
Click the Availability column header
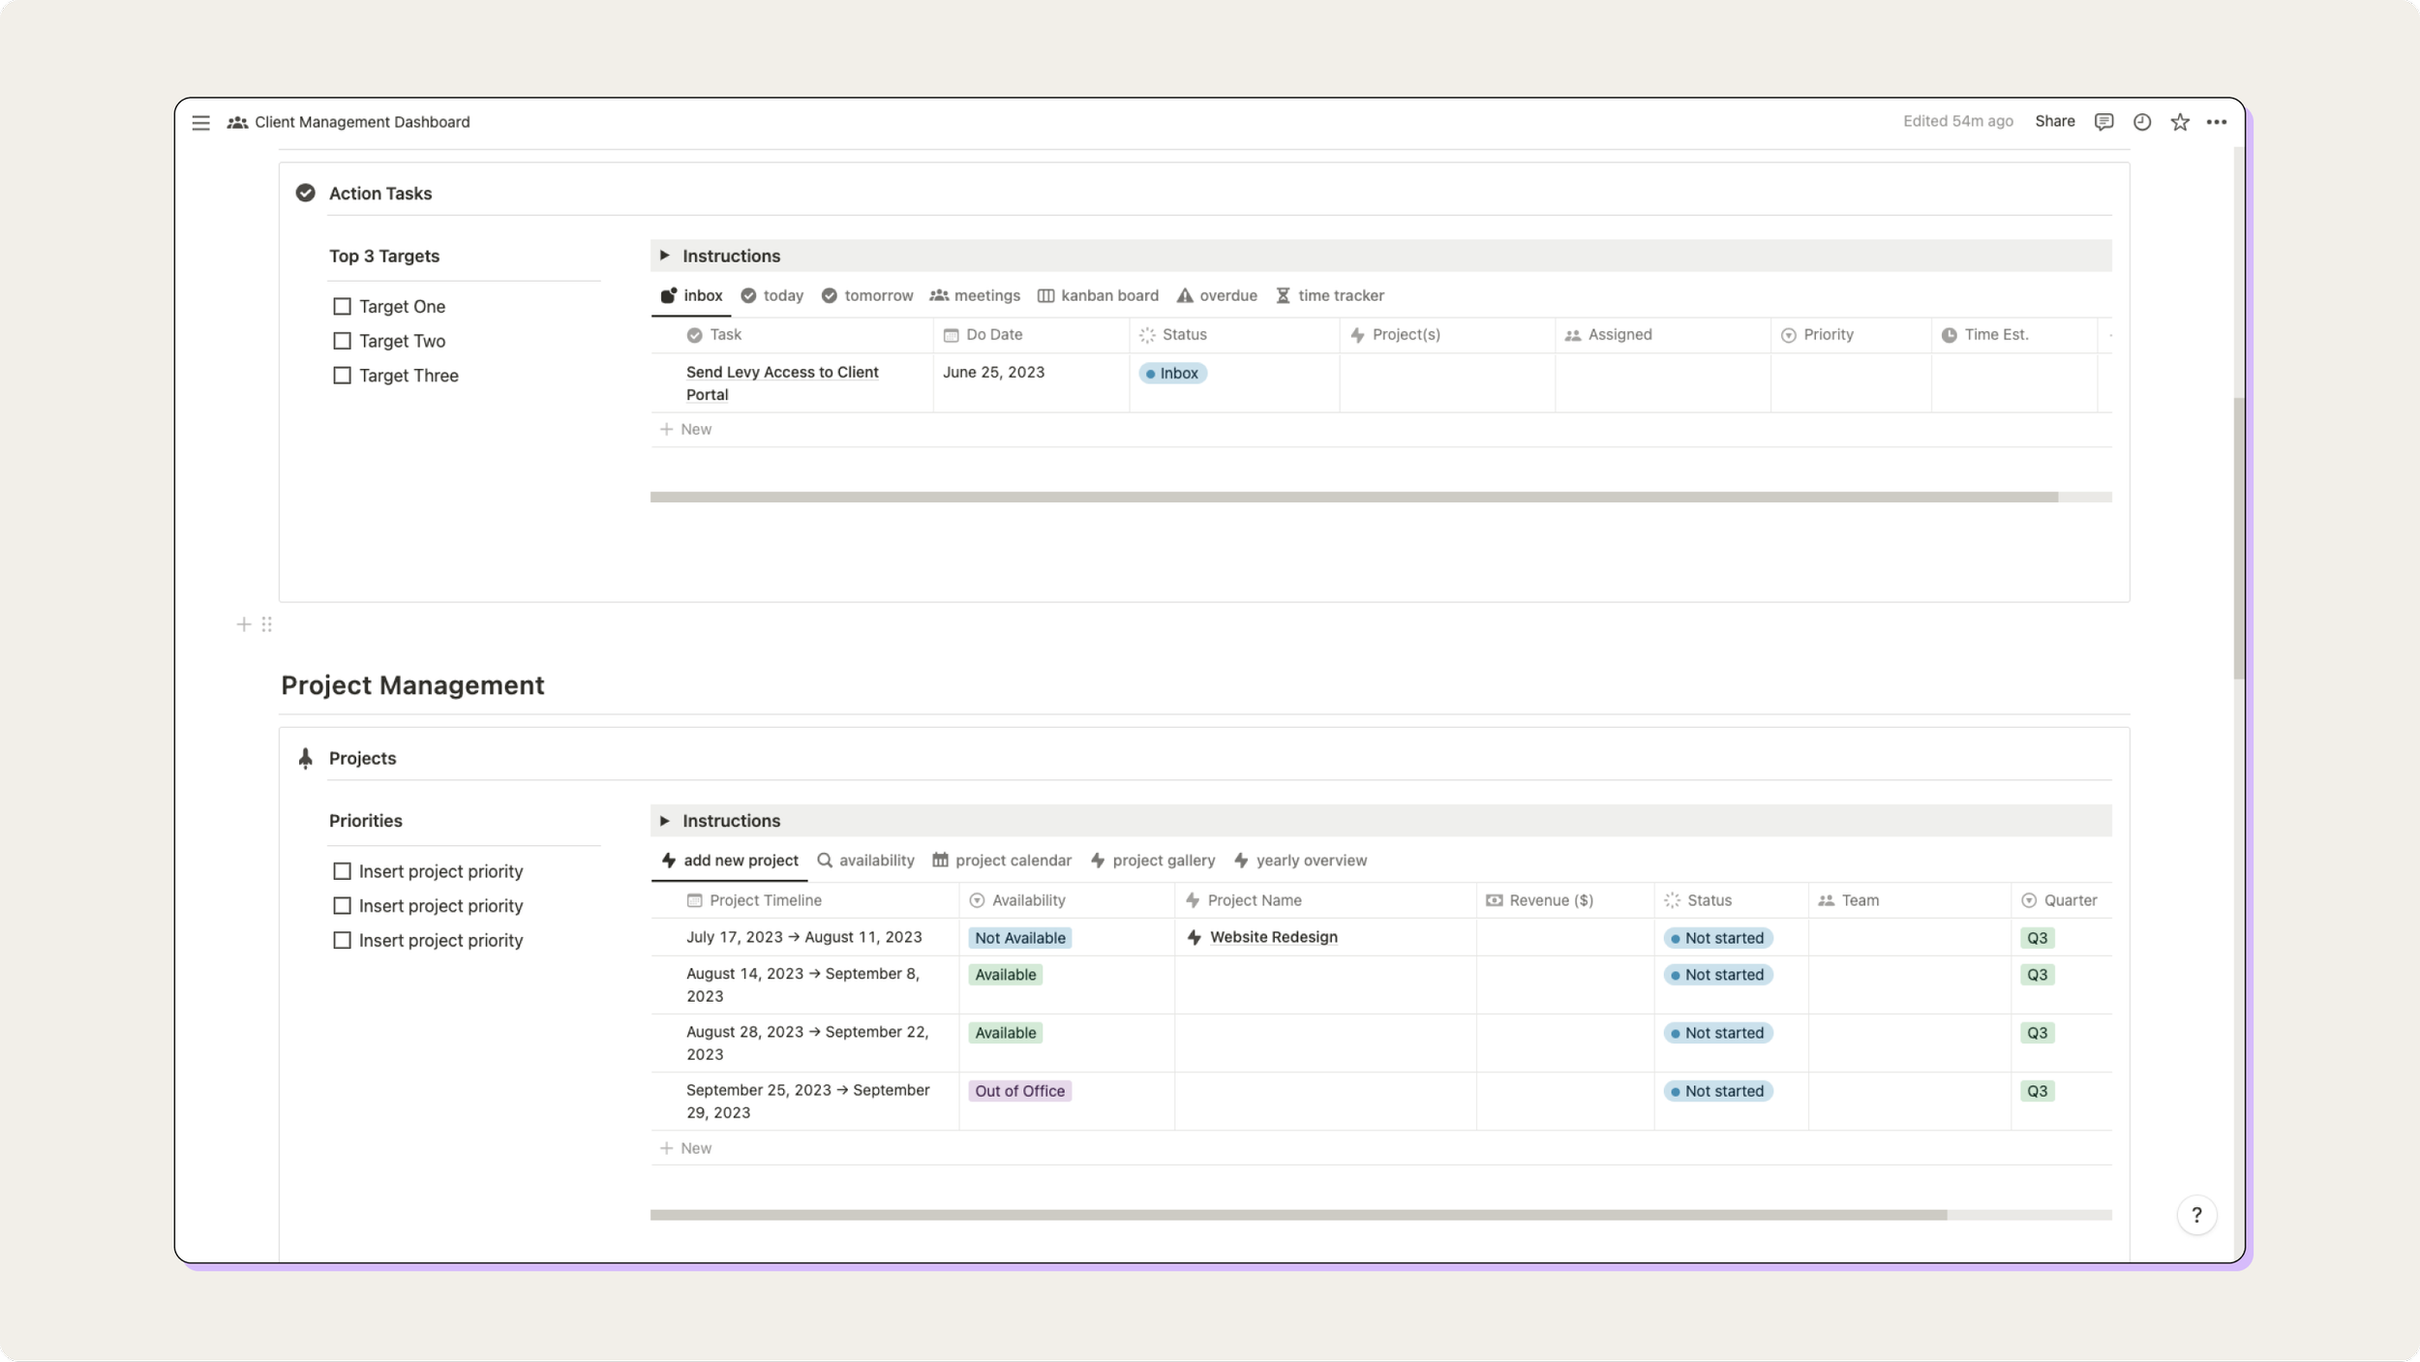(1067, 900)
